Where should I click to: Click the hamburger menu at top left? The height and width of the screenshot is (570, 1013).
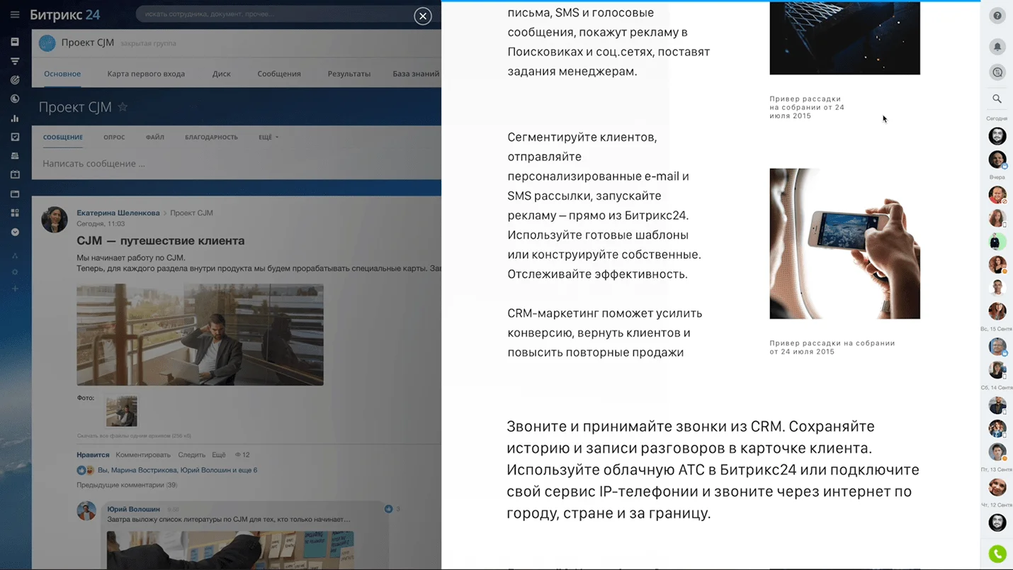click(x=15, y=16)
